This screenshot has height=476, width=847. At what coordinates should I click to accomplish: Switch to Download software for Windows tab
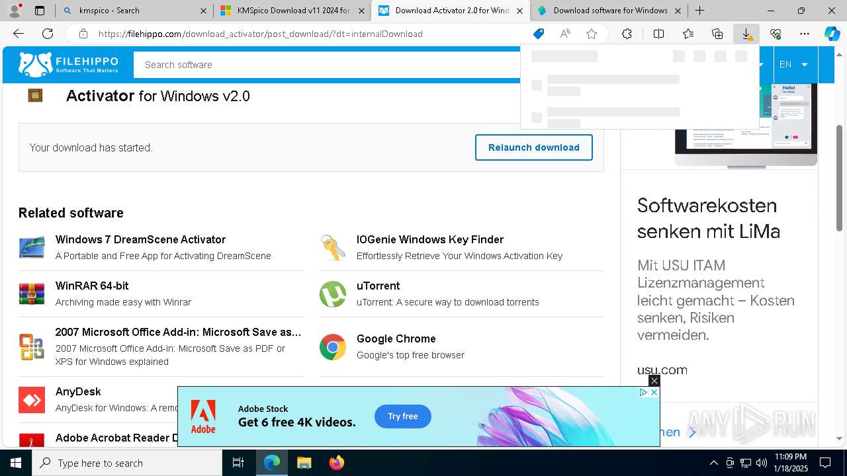tap(609, 11)
